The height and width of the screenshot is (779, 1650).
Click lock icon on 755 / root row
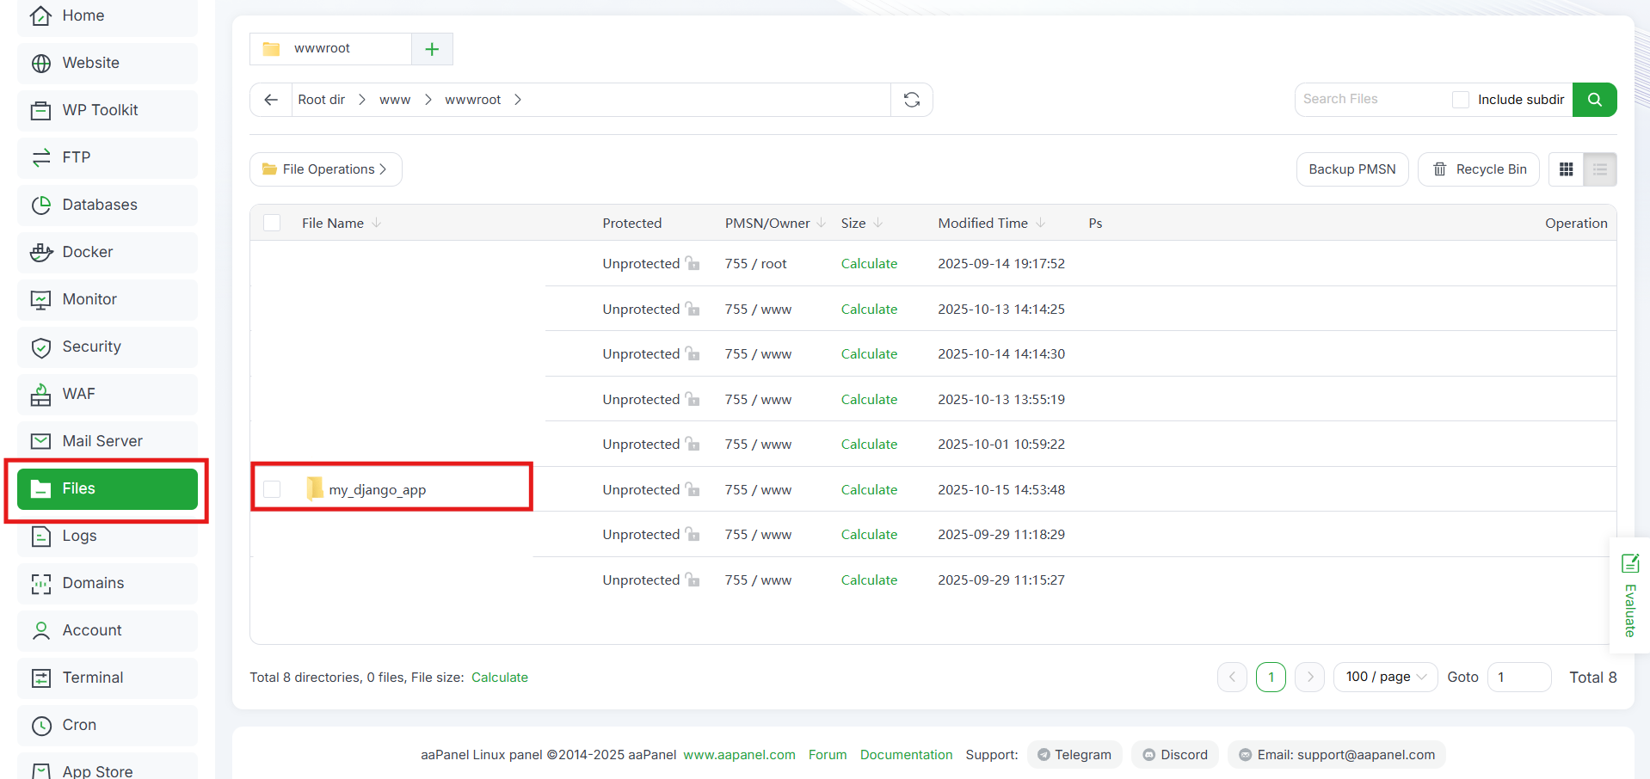pos(693,263)
